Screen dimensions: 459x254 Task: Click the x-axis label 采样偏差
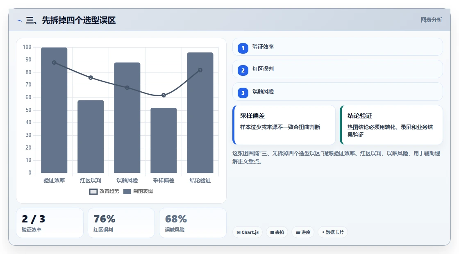pyautogui.click(x=164, y=181)
